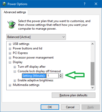102x112 pixels.
Task: Click the OK button
Action: (x=50, y=107)
